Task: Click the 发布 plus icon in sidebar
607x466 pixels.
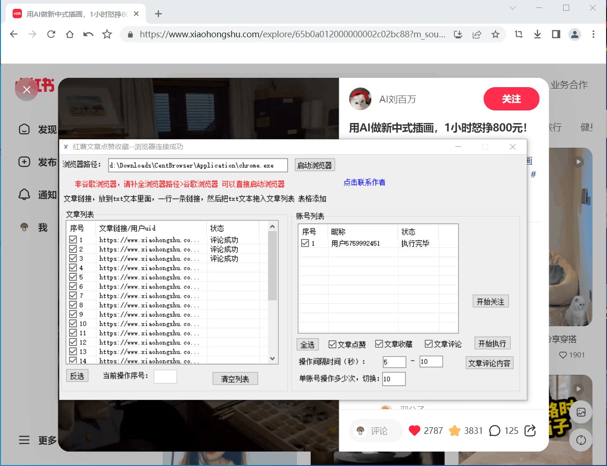Action: pos(24,162)
